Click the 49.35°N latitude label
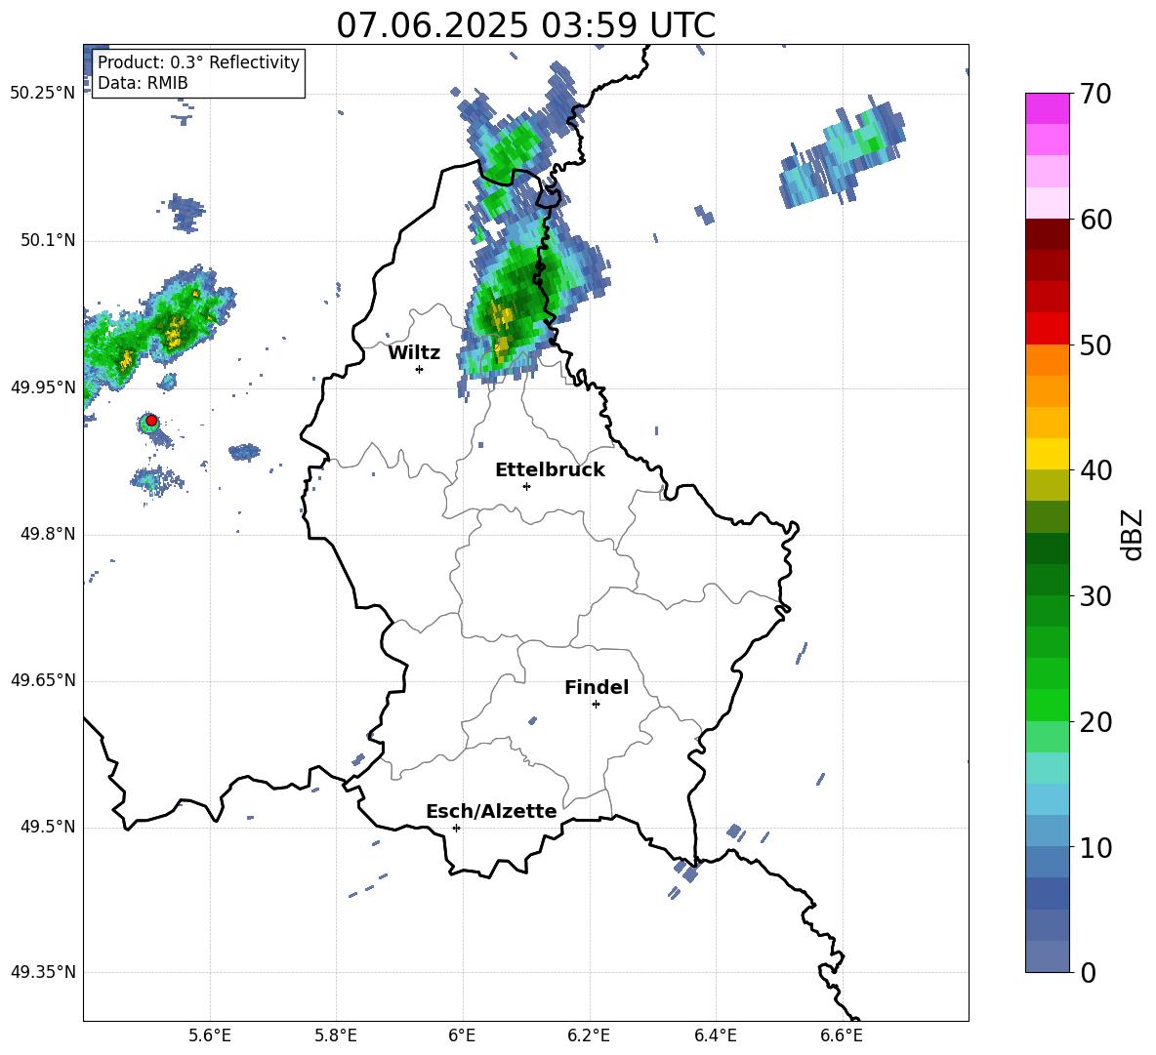The height and width of the screenshot is (1055, 1156). click(43, 972)
